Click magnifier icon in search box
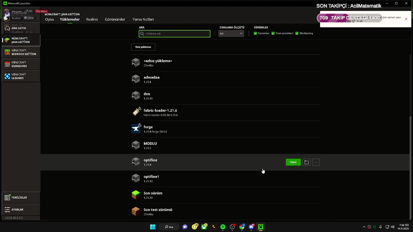Image resolution: width=413 pixels, height=232 pixels. tap(142, 34)
